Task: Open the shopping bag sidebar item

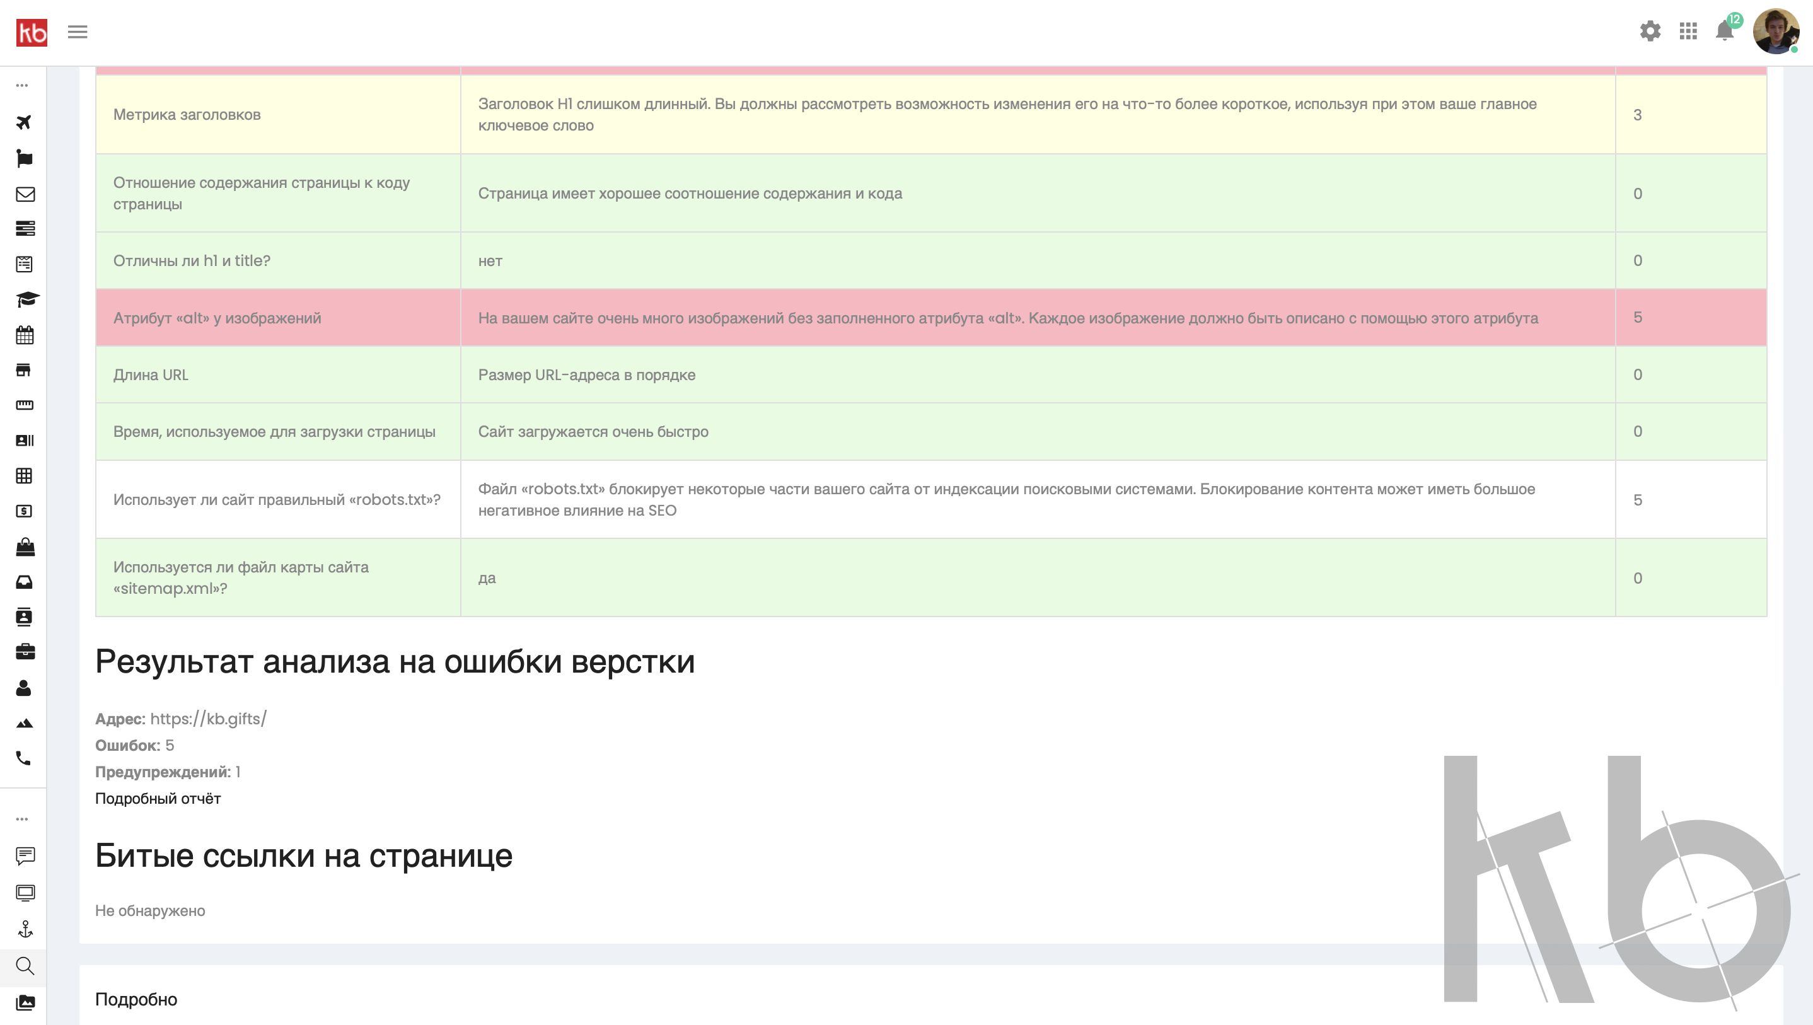Action: [25, 547]
